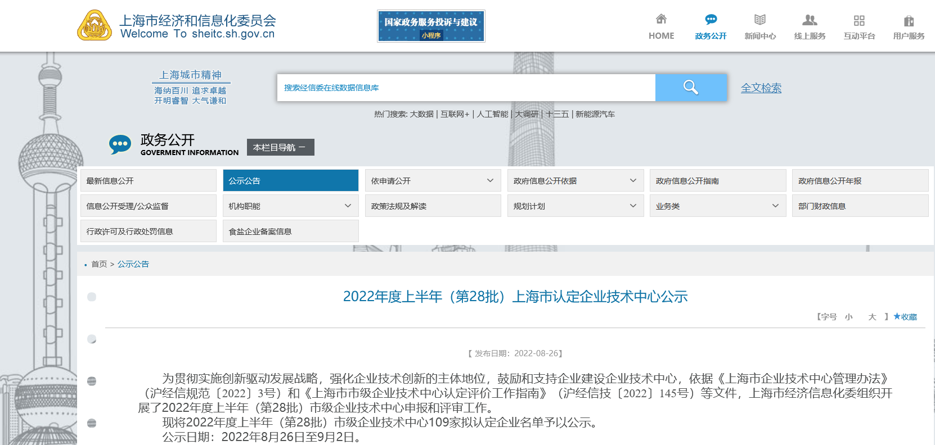The width and height of the screenshot is (935, 445).
Task: Open 新闻中心 book icon
Action: [760, 20]
